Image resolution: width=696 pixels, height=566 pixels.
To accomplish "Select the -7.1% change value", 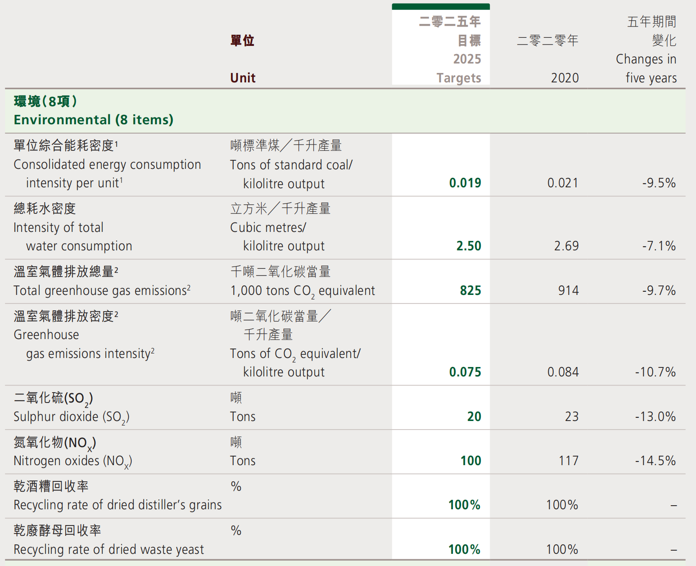I will pyautogui.click(x=659, y=246).
